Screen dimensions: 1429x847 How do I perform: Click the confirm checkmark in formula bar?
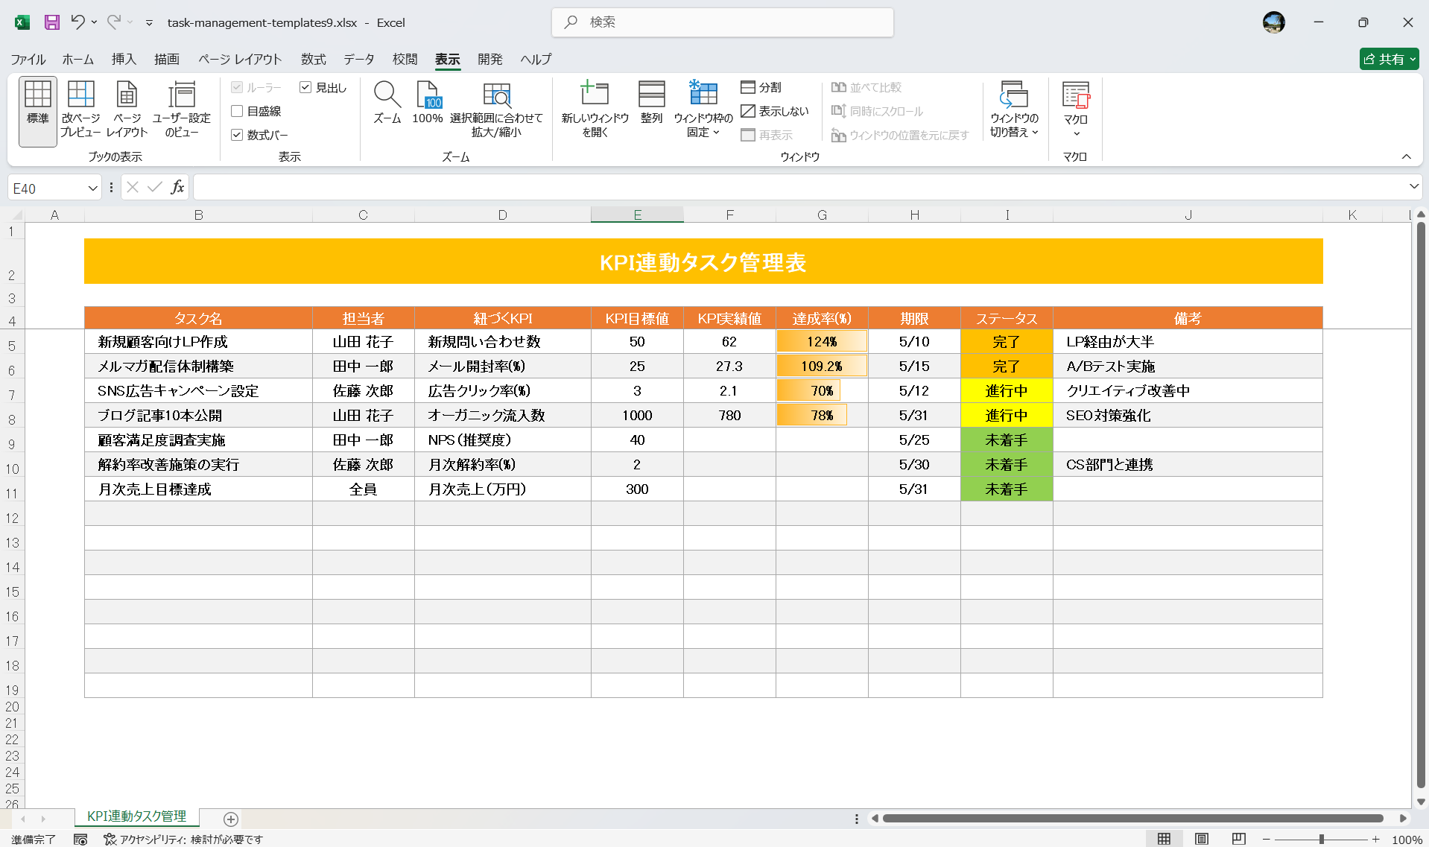(x=155, y=188)
